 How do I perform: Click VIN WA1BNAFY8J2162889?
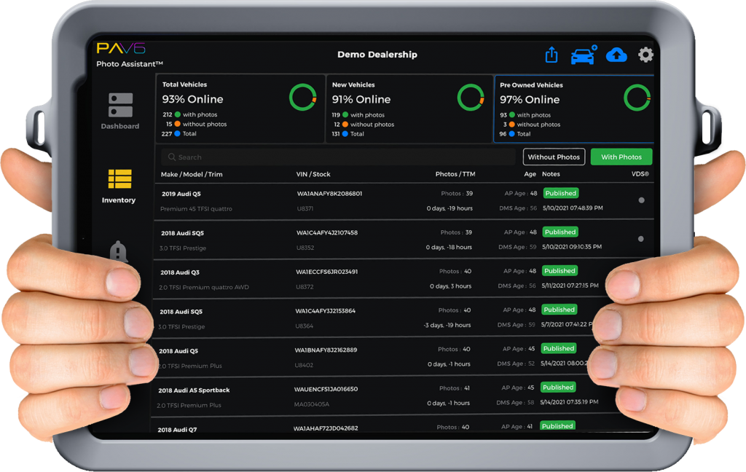(x=326, y=350)
